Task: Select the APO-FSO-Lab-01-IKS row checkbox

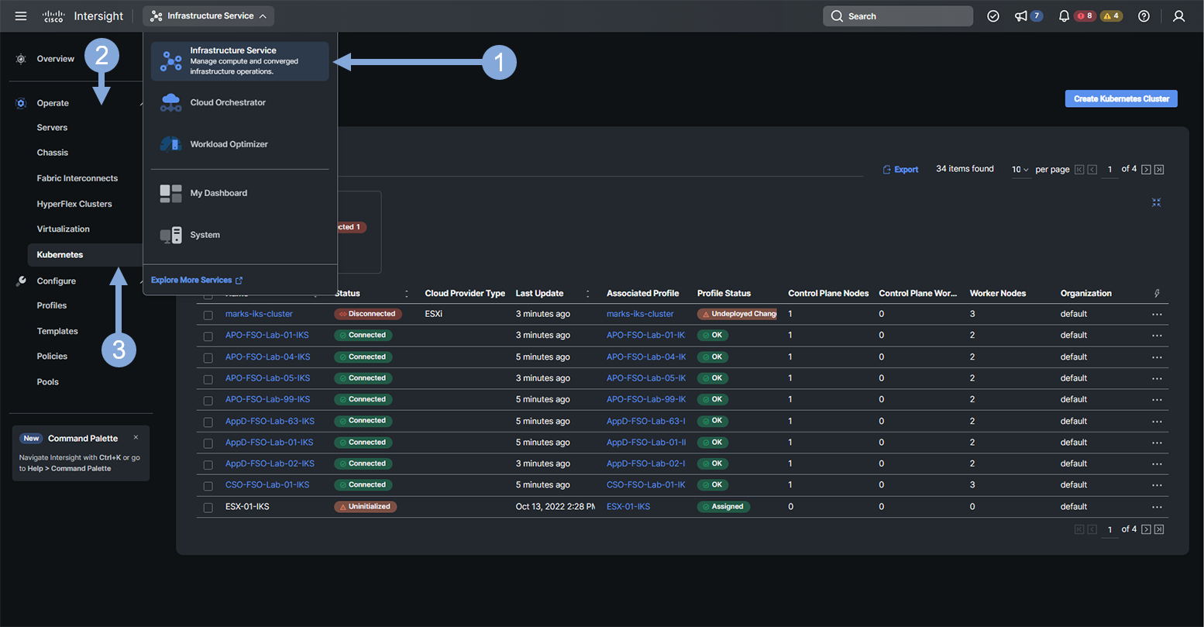Action: 208,336
